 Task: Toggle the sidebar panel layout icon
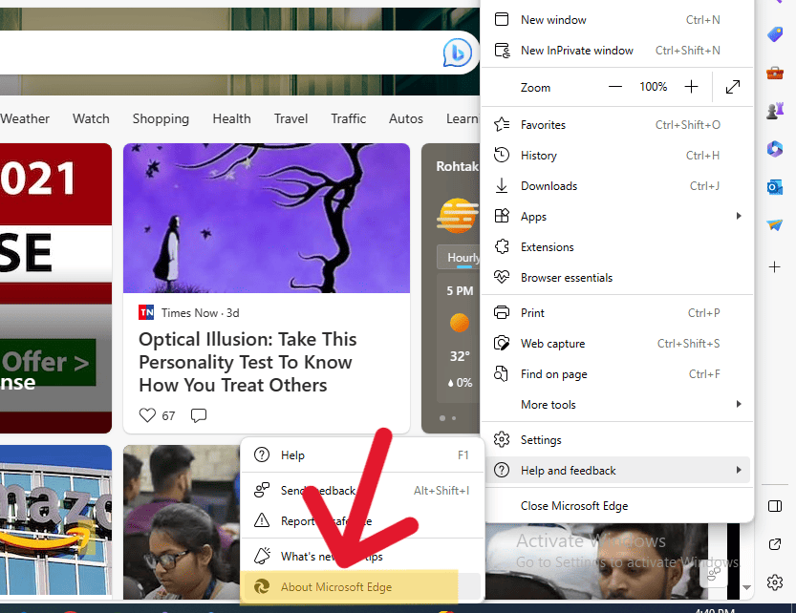pyautogui.click(x=775, y=506)
